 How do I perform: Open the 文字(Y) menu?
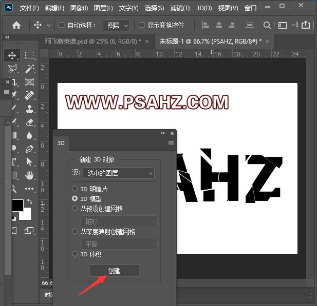[x=129, y=8]
